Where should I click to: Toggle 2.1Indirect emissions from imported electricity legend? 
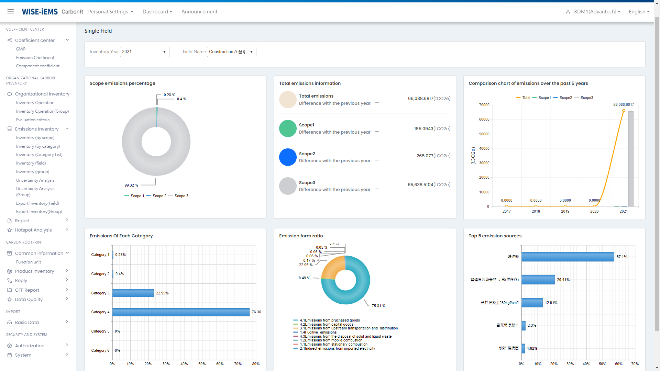coord(334,348)
